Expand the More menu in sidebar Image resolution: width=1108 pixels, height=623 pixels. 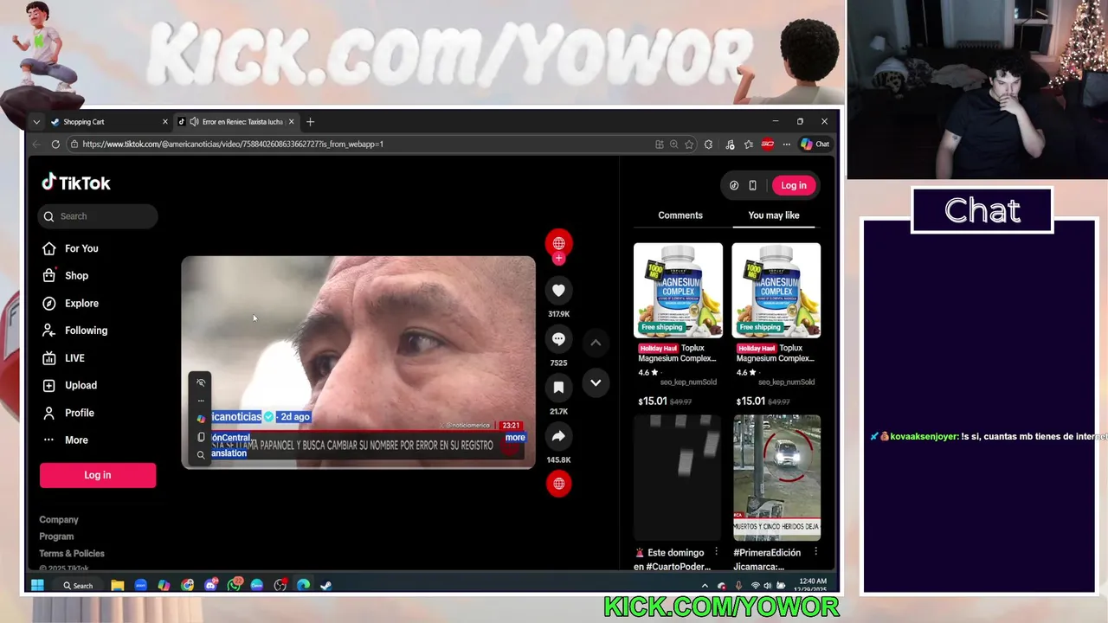click(x=66, y=440)
